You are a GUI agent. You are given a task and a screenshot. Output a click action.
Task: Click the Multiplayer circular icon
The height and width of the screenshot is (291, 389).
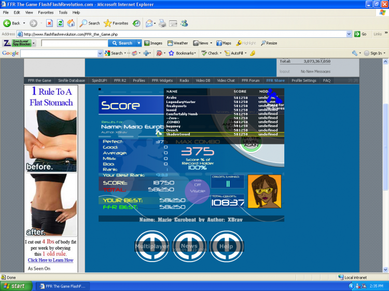click(x=152, y=246)
